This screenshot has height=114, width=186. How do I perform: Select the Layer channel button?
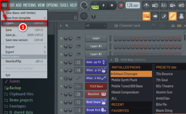point(96,38)
